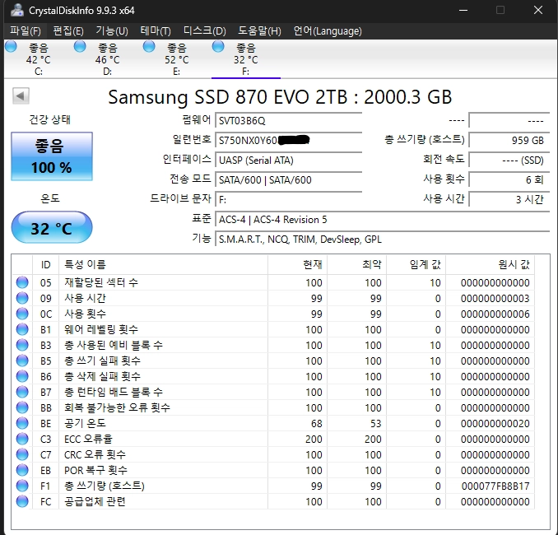Viewport: 558px width, 535px height.
Task: Click the rotation rate field ---- (SSD)
Action: point(509,160)
